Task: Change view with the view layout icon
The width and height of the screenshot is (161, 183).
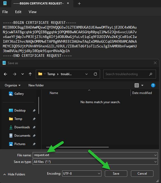Action: 137,85
